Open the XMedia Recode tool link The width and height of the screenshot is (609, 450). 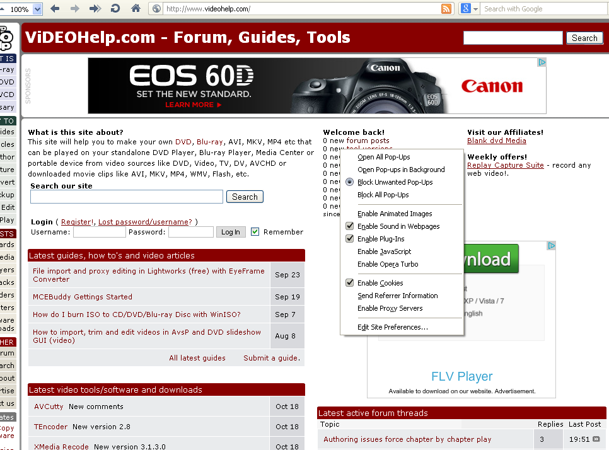(61, 446)
